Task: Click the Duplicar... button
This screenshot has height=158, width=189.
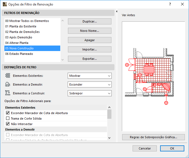Action: click(90, 21)
